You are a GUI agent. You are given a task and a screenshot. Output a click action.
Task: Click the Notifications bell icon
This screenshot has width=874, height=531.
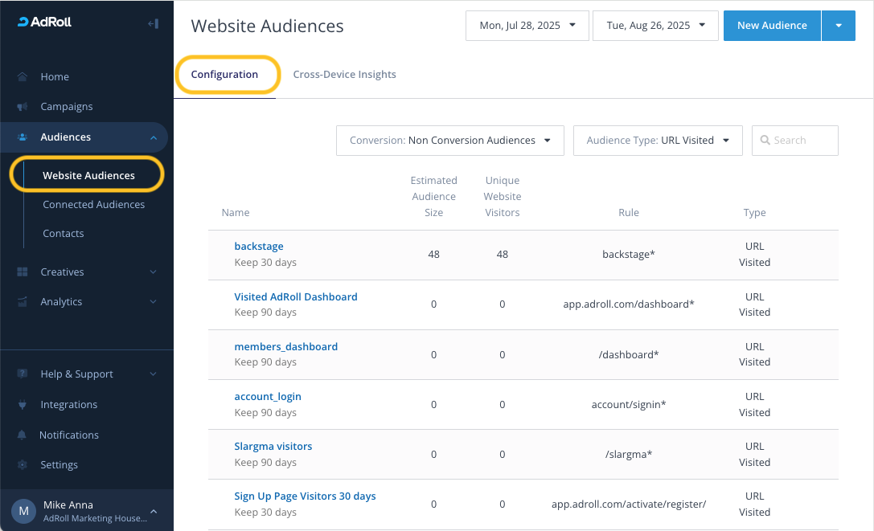[23, 435]
